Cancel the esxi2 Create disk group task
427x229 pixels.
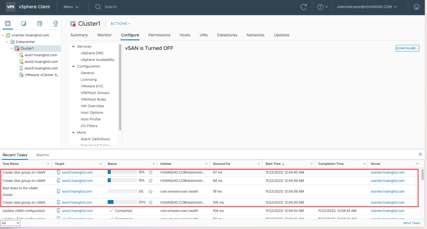151,181
